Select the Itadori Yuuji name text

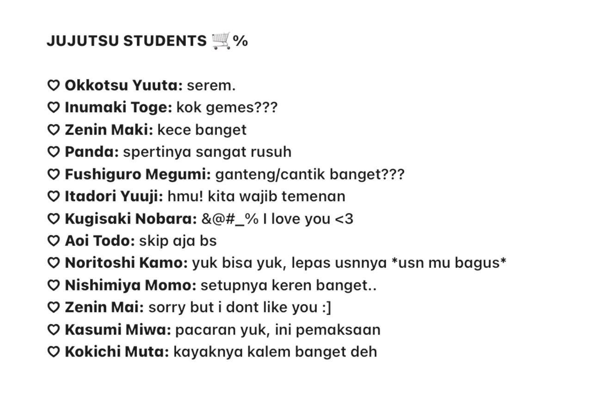click(114, 196)
